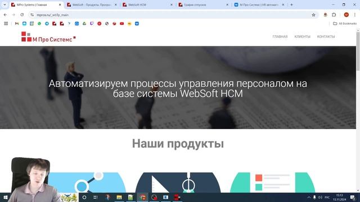The width and height of the screenshot is (360, 202).
Task: Click the Наши продукты heading
Action: pos(178,144)
